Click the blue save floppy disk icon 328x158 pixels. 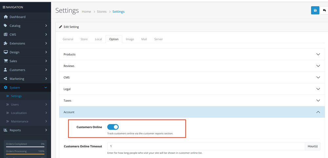tap(315, 10)
